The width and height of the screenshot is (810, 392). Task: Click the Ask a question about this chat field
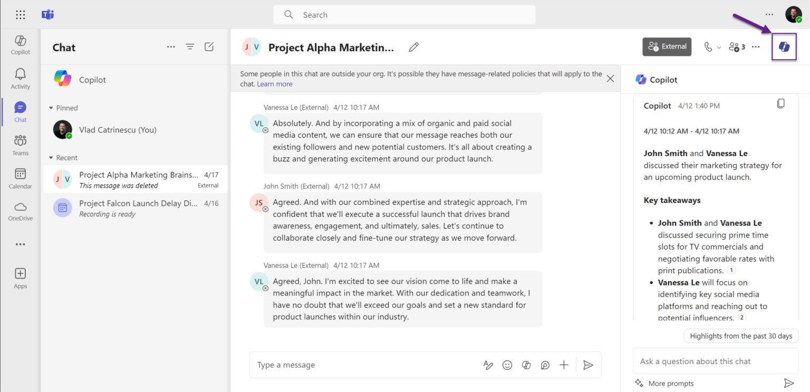(x=715, y=361)
